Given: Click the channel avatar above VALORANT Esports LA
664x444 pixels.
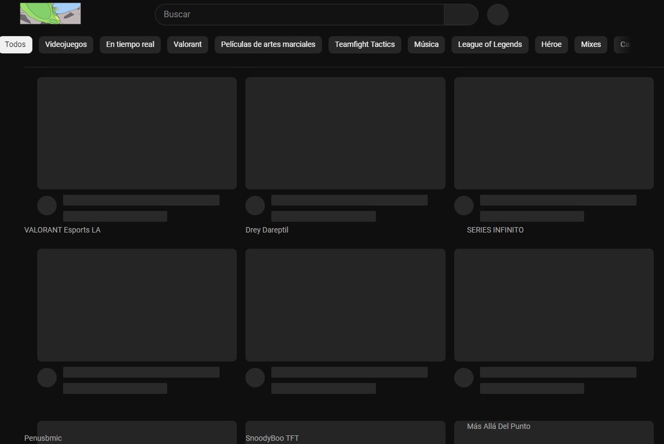Looking at the screenshot, I should (x=47, y=206).
